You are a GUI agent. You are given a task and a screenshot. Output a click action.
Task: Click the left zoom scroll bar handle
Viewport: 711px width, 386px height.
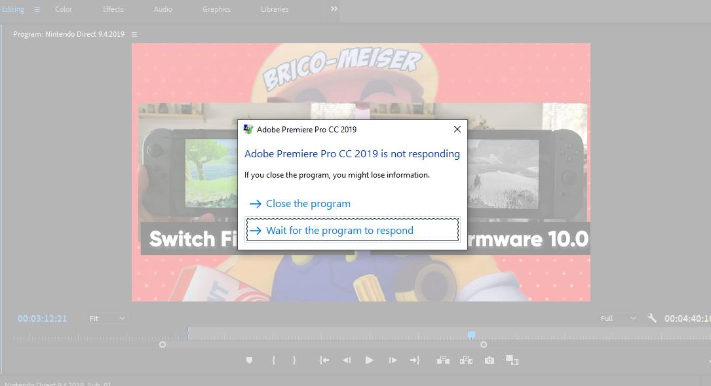(x=163, y=345)
